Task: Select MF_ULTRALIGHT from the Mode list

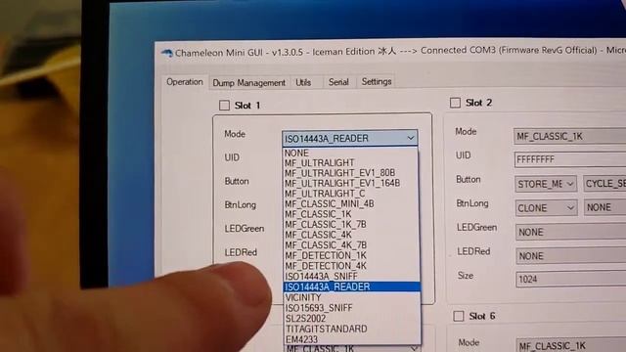Action: [351, 163]
